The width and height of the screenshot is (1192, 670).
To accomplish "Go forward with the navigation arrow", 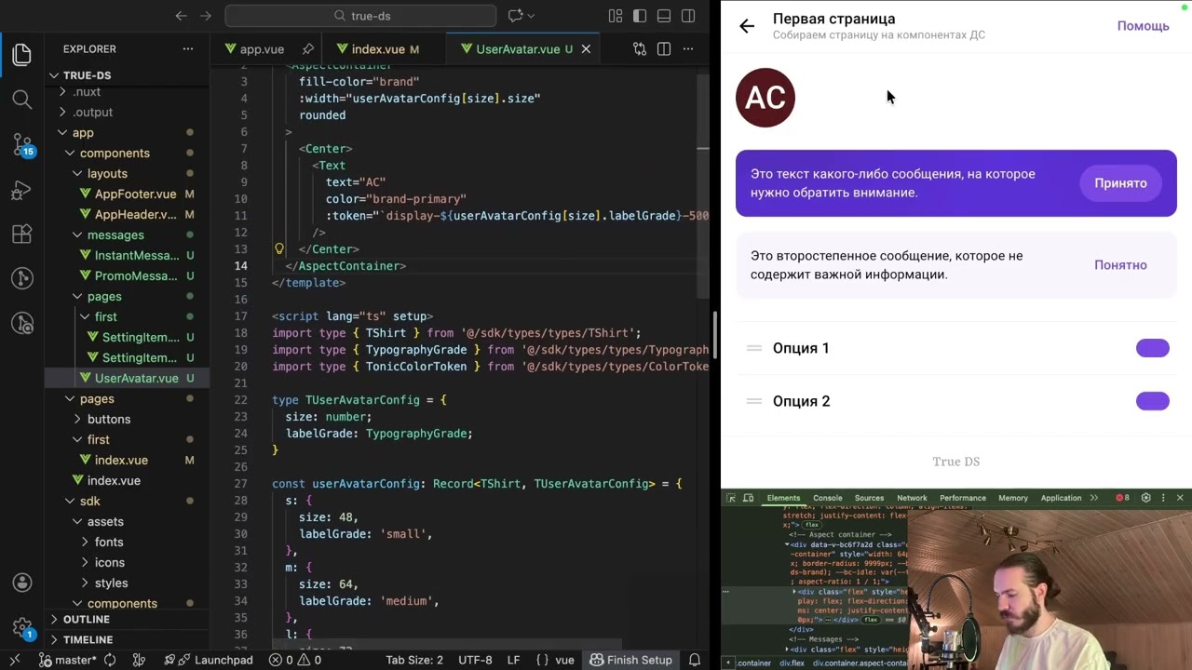I will click(206, 16).
